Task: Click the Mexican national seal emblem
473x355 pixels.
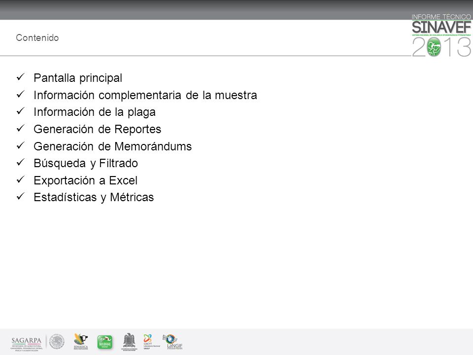Action: 57,342
